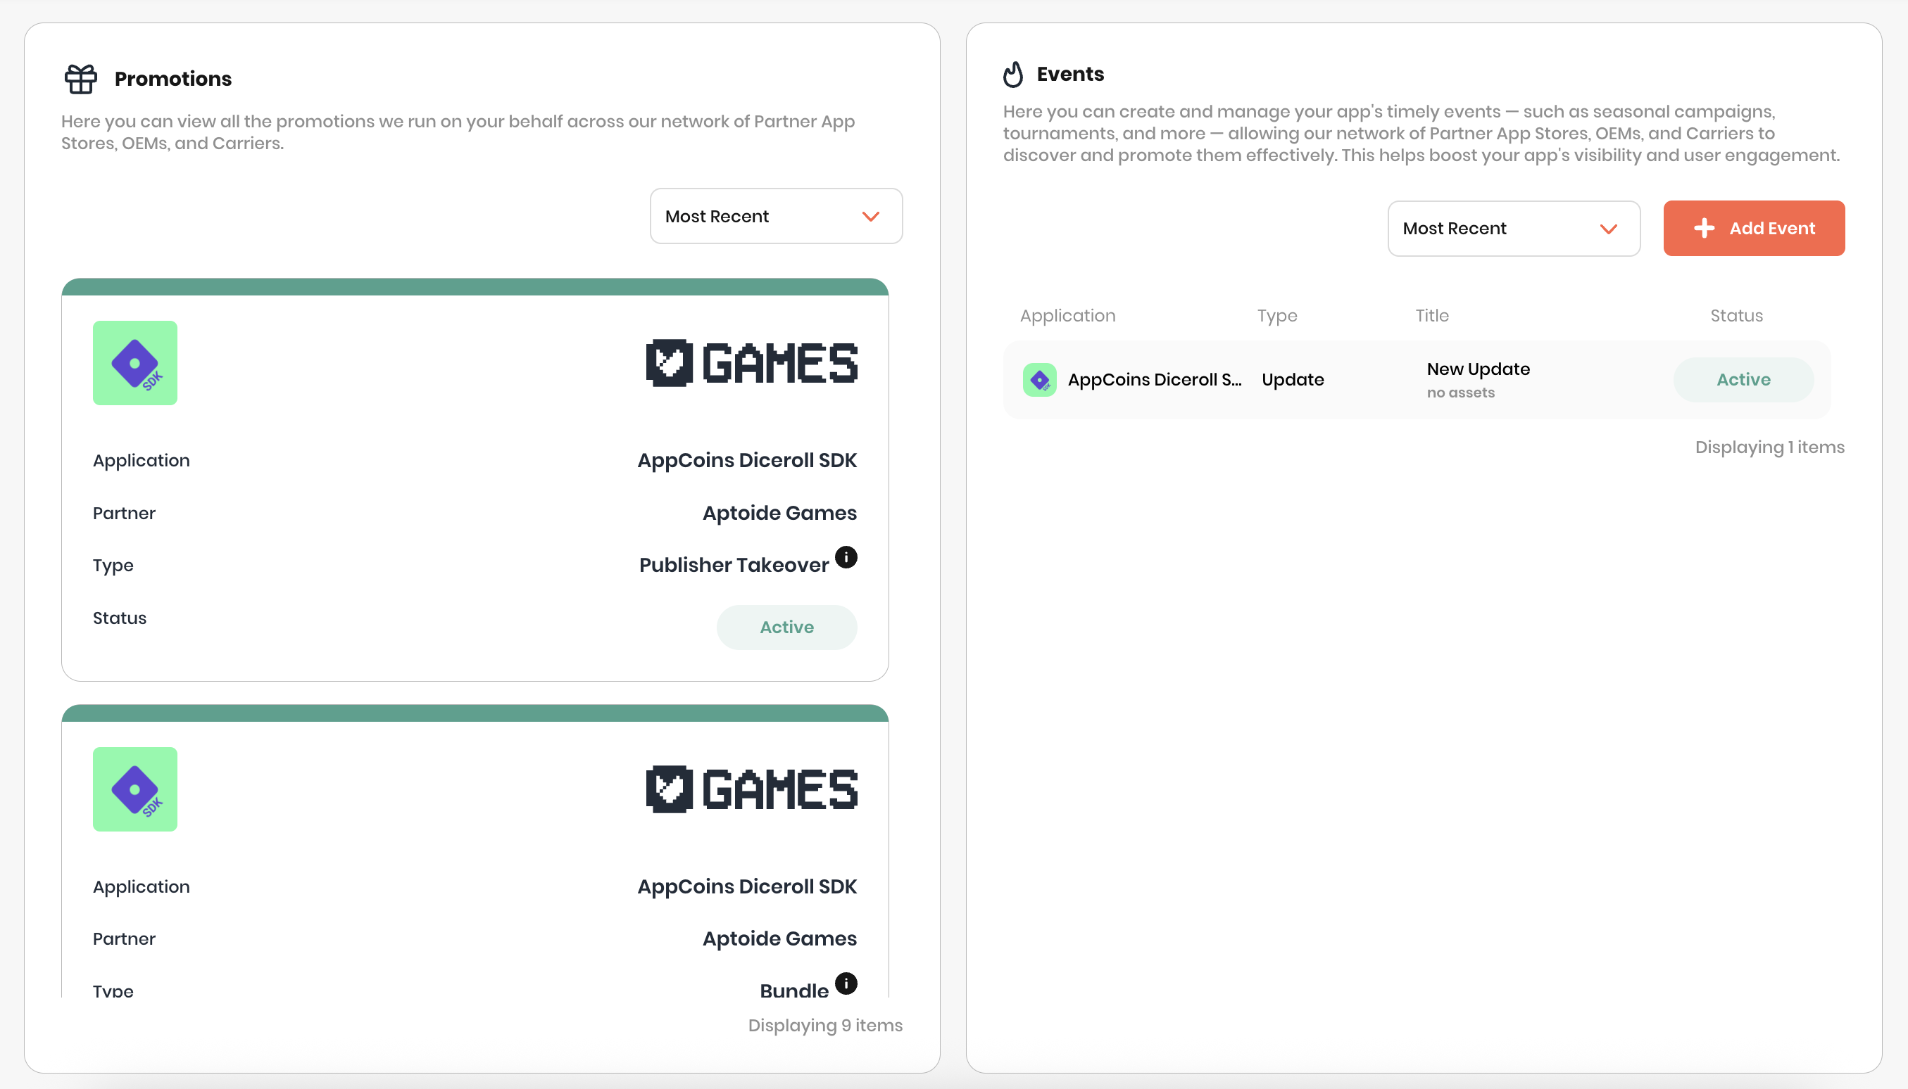Click the Displaying 1 items text
The width and height of the screenshot is (1908, 1089).
tap(1769, 447)
